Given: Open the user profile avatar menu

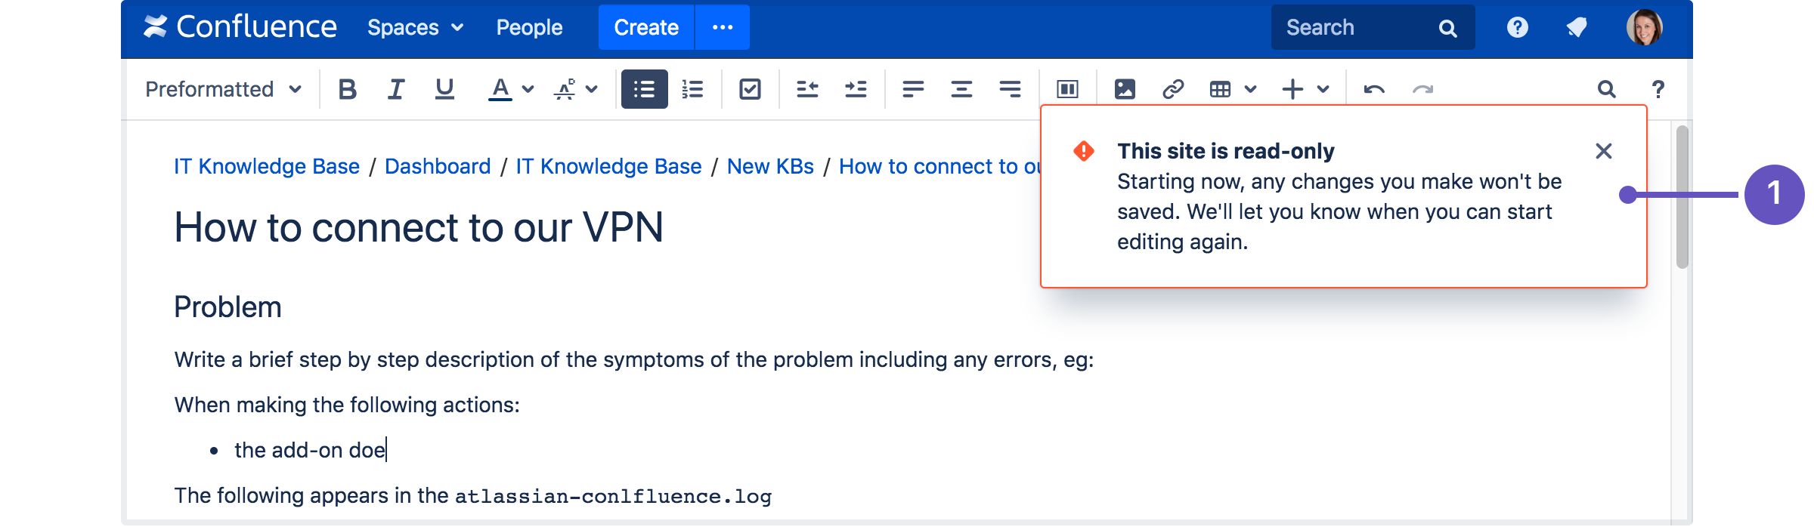Looking at the screenshot, I should (1644, 28).
